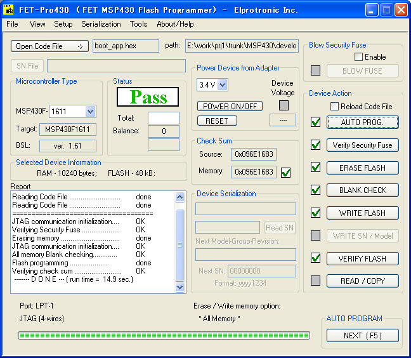Click the Target MSP430F1611 field

(x=68, y=129)
